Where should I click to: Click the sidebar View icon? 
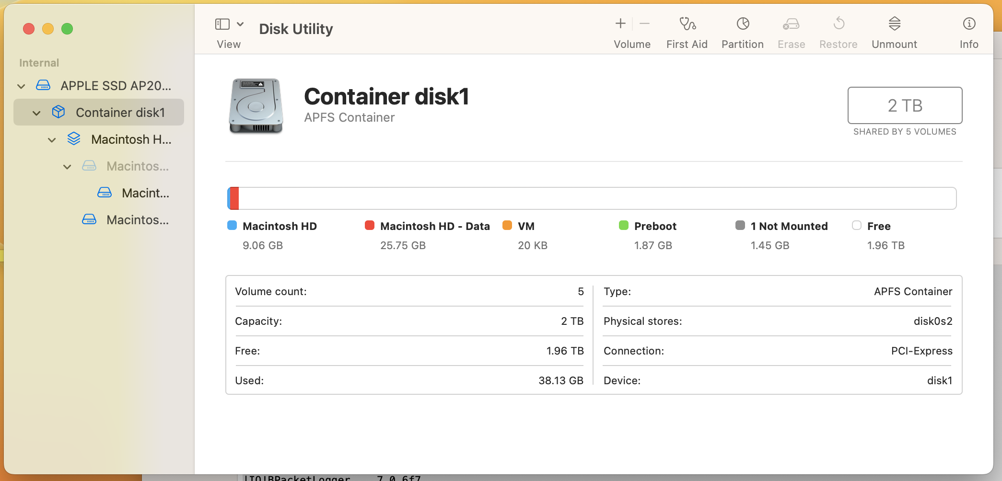tap(222, 24)
